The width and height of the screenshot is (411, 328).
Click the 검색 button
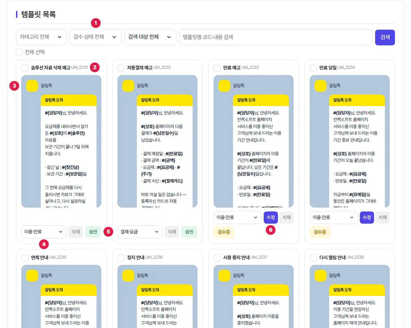tap(385, 37)
